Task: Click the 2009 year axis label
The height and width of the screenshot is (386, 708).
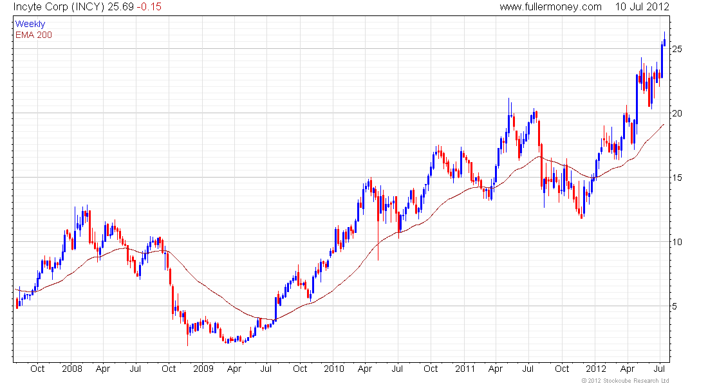Action: coord(203,369)
